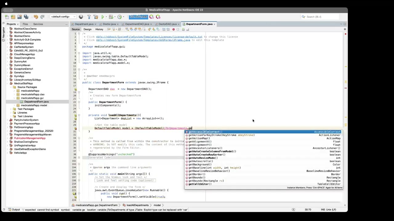Image resolution: width=394 pixels, height=221 pixels.
Task: Click the Open Project toolbar icon
Action: (19, 17)
